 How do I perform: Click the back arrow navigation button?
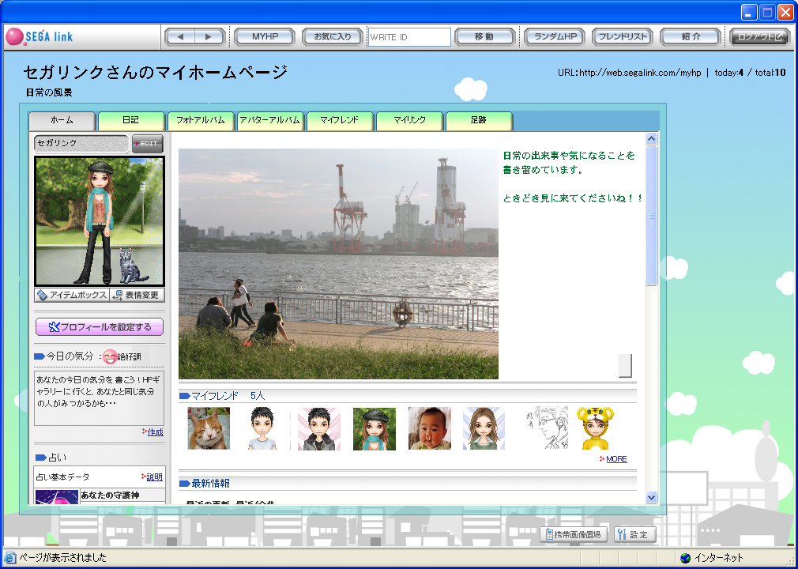click(180, 37)
